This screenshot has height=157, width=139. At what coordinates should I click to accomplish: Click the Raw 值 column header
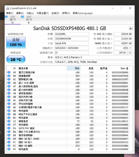(x=119, y=68)
